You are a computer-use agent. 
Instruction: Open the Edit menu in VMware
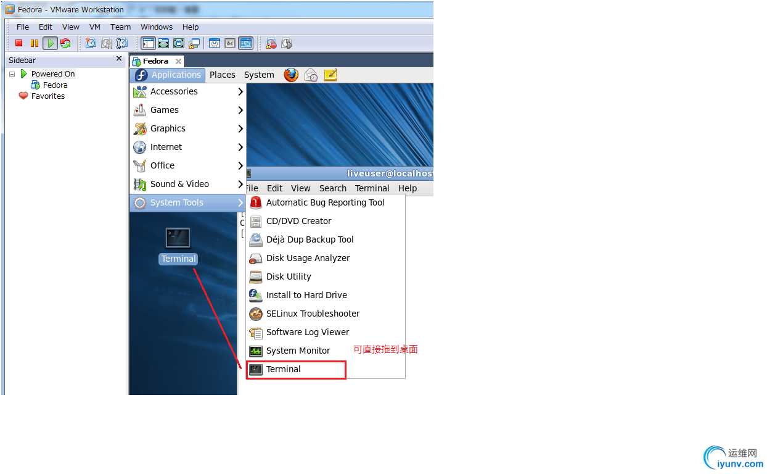46,27
